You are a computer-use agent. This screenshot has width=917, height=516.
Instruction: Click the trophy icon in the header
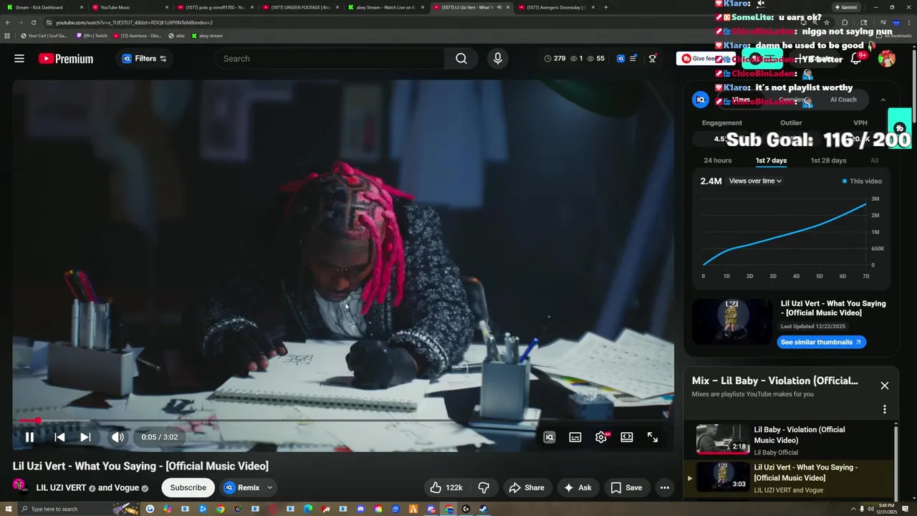click(653, 59)
